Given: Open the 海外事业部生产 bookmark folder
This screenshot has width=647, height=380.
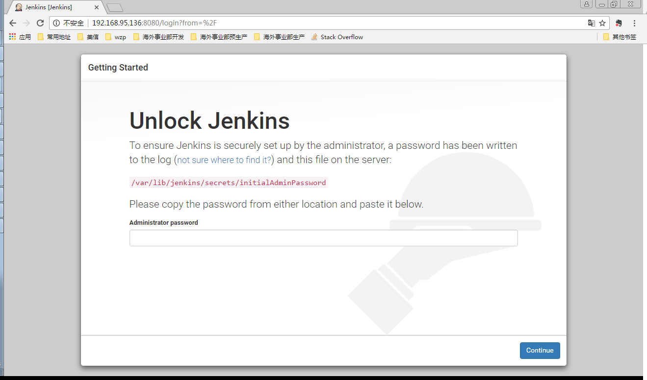Looking at the screenshot, I should [279, 37].
